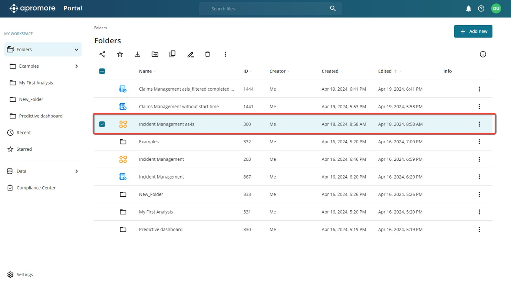Uncheck the Incident Management as-is checkbox
Image resolution: width=511 pixels, height=290 pixels.
pos(102,124)
